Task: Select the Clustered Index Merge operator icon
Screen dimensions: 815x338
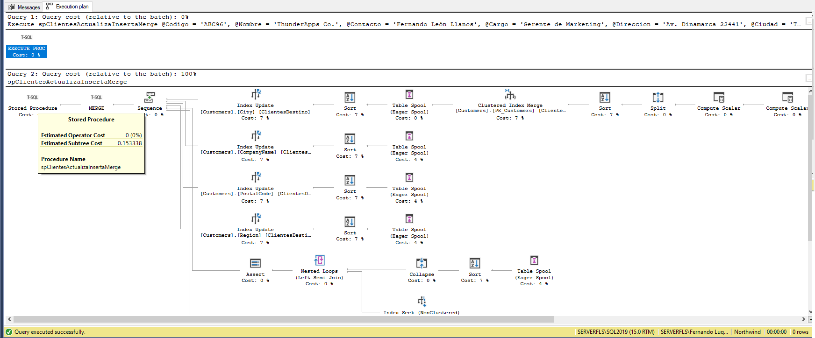Action: [x=510, y=95]
